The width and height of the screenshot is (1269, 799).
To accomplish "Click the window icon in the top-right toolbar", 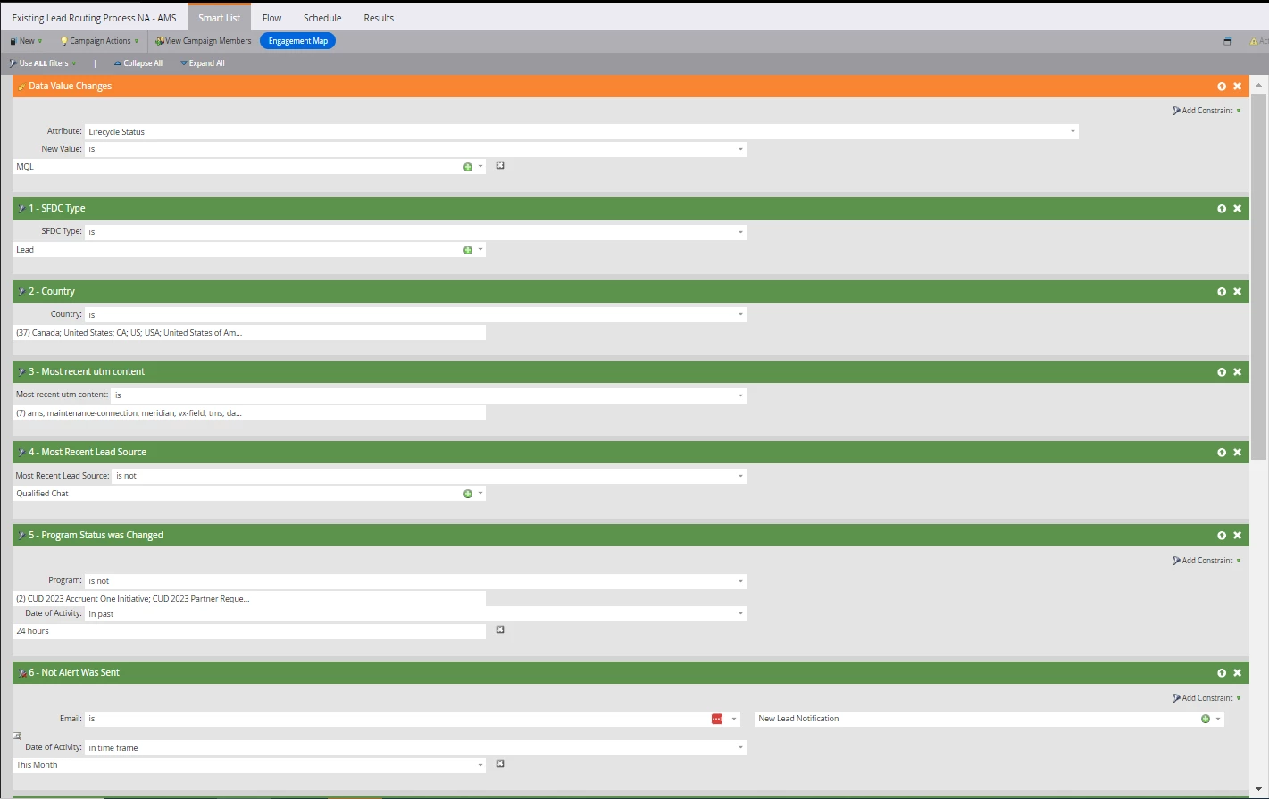I will tap(1227, 41).
